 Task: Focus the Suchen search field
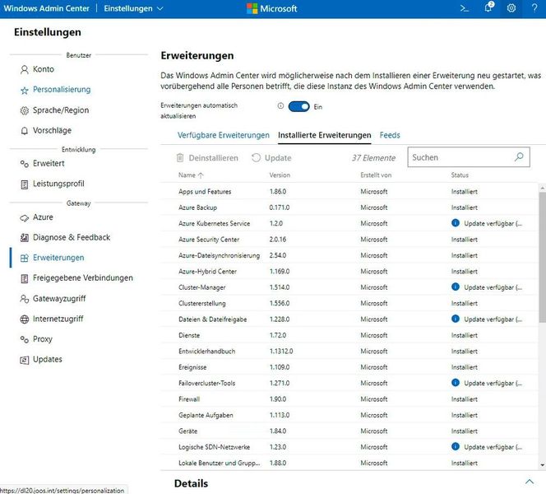pyautogui.click(x=469, y=157)
